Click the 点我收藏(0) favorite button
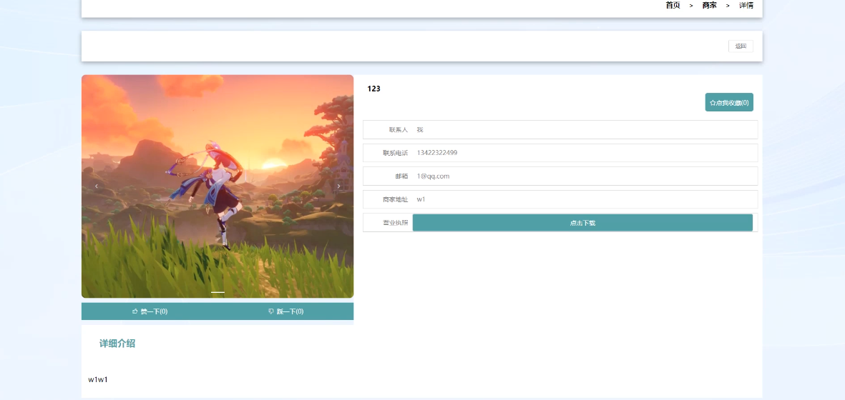 pos(729,102)
